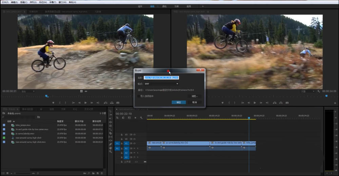The width and height of the screenshot is (339, 176).
Task: Open the 文件(F) menu
Action: click(x=5, y=2)
